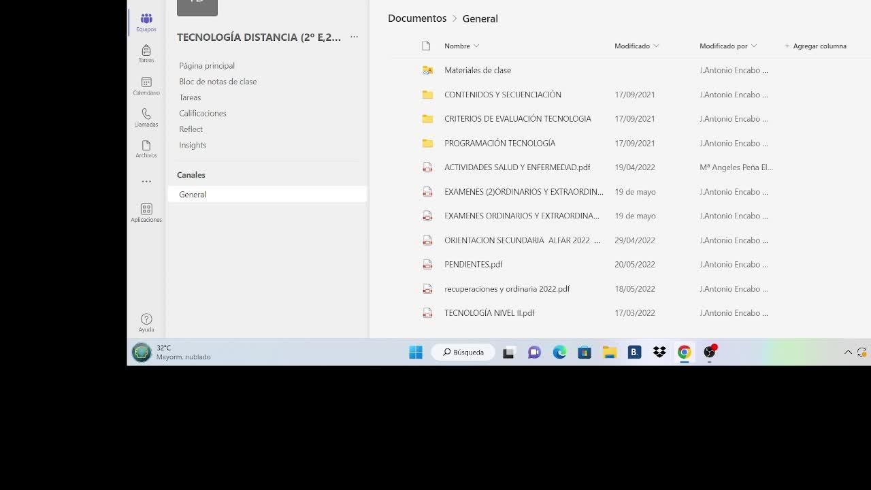The image size is (871, 490).
Task: Open File Explorer from the taskbar
Action: tap(610, 352)
